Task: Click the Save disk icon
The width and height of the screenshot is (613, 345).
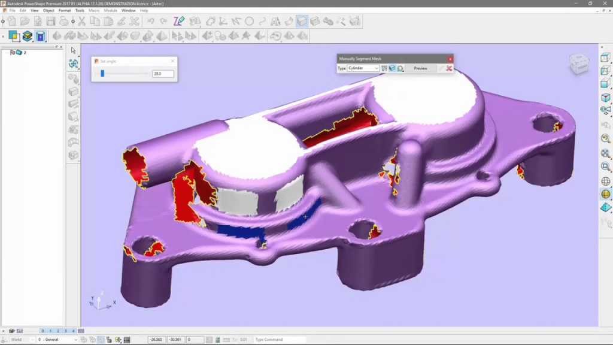Action: (50, 21)
